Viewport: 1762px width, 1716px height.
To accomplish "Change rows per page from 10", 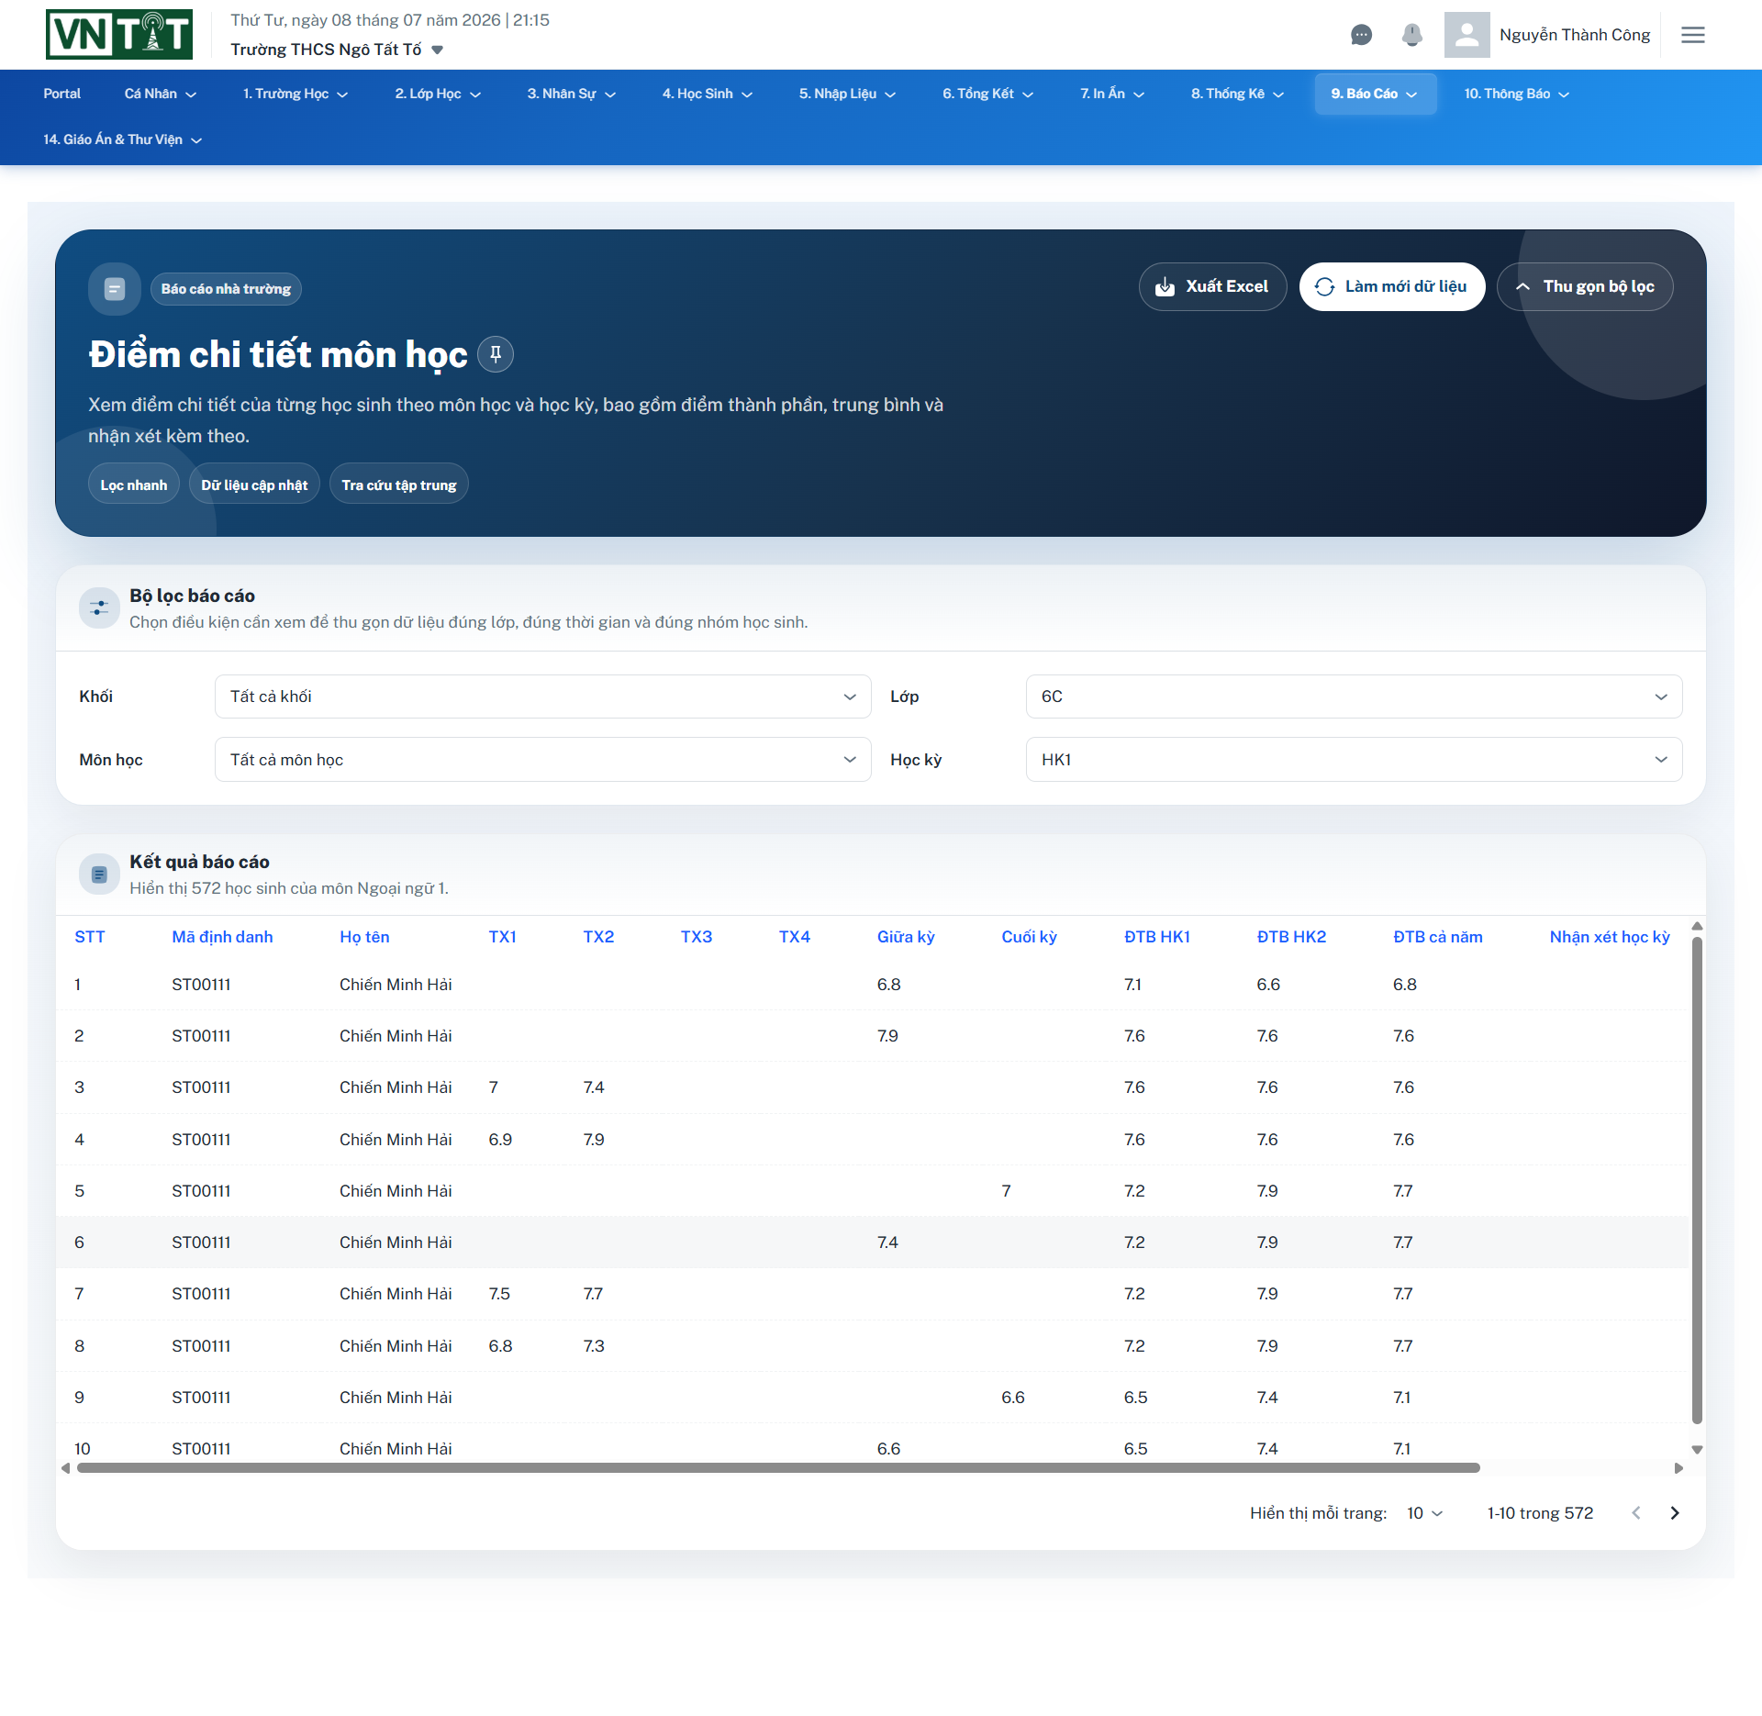I will click(x=1424, y=1513).
